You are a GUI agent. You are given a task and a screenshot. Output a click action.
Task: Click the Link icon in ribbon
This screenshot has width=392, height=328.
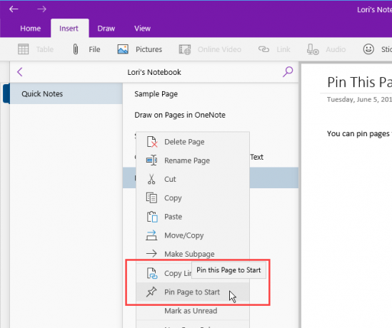263,49
